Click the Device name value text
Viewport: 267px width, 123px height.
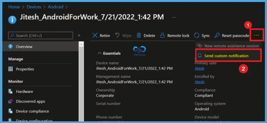[x=134, y=68]
